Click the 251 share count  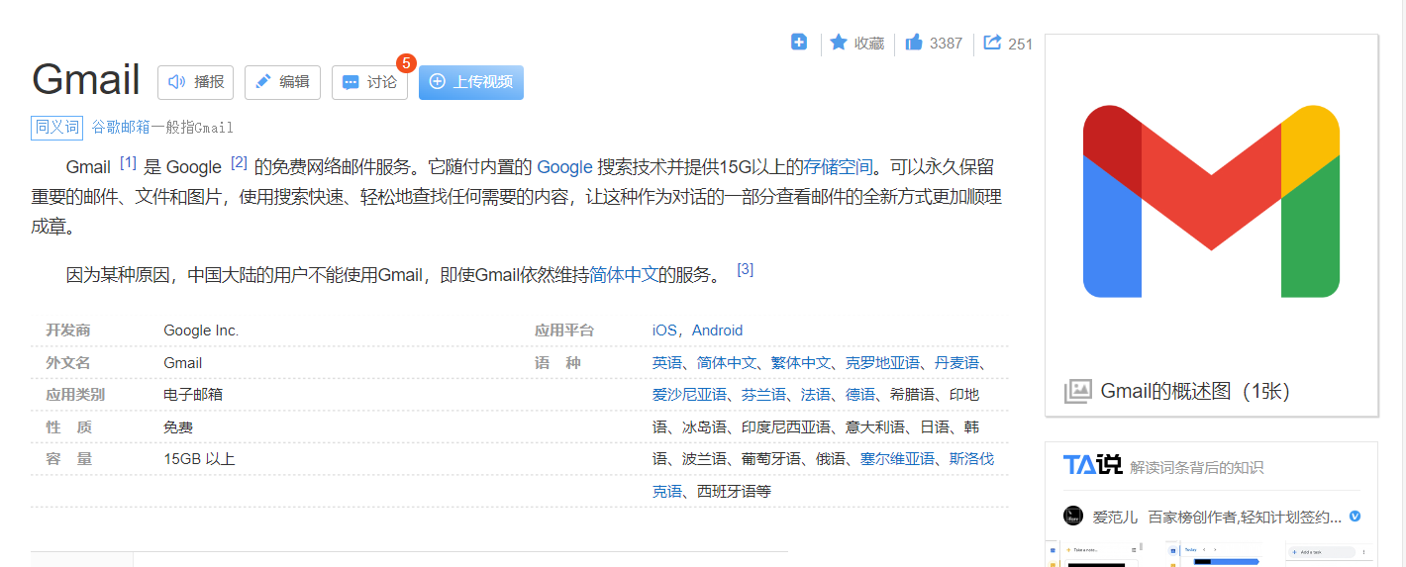[1020, 44]
